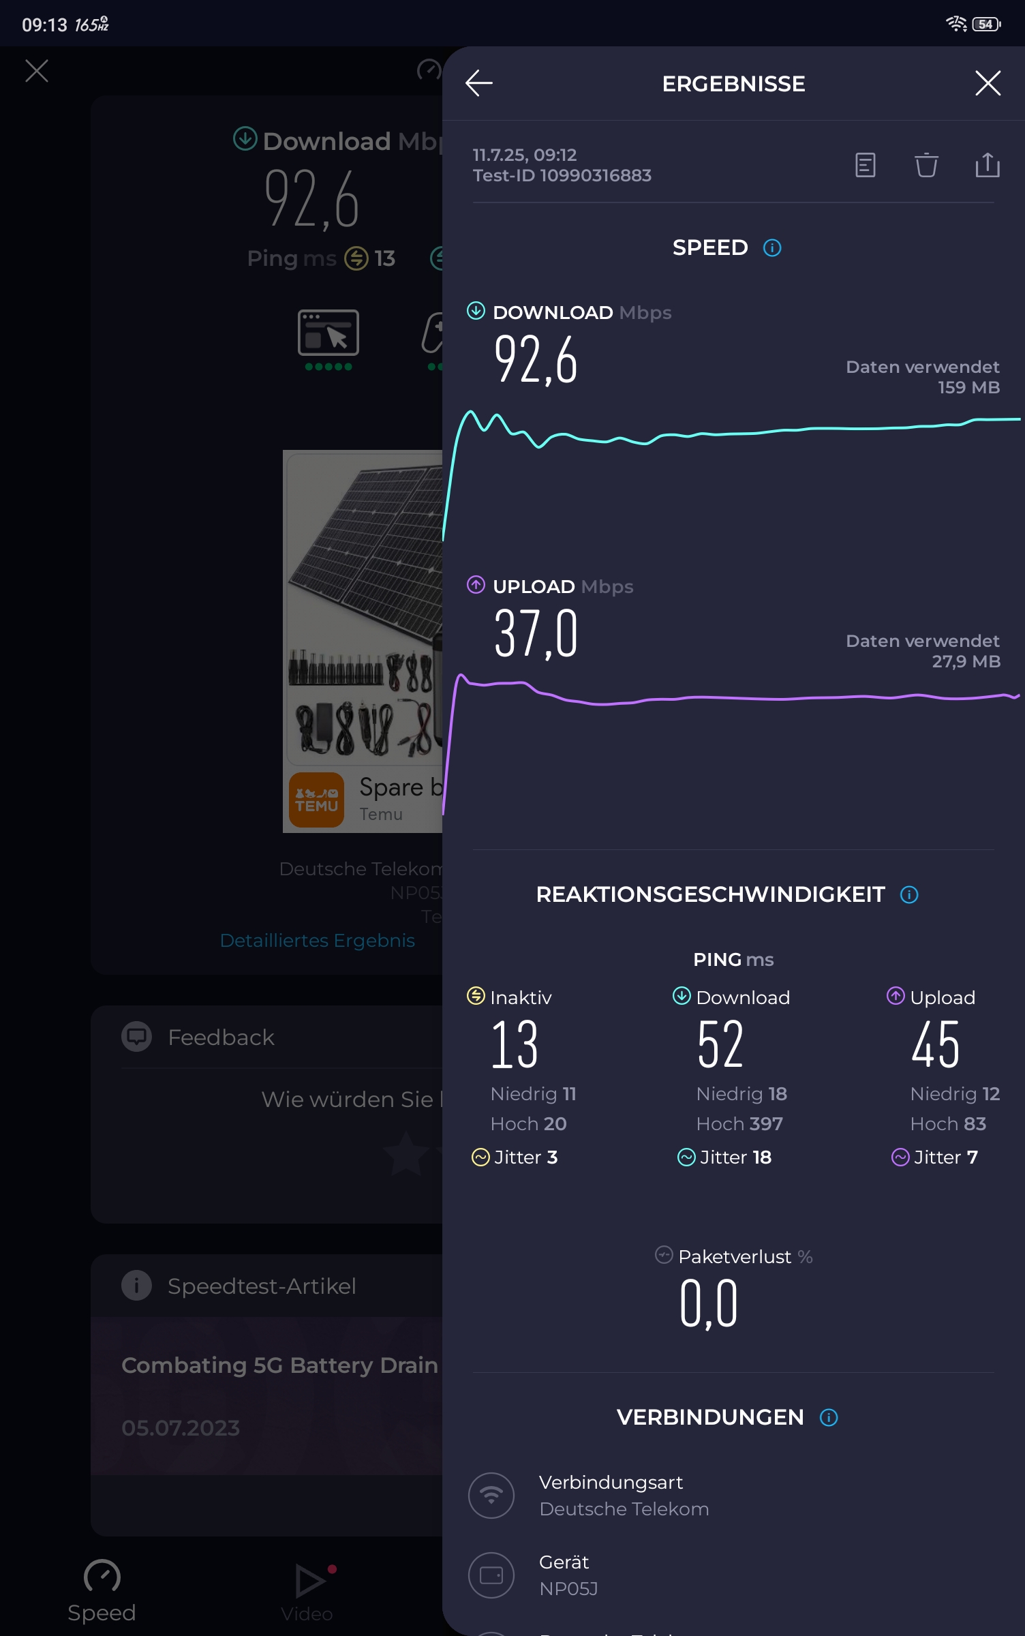Viewport: 1025px width, 1636px height.
Task: Switch to the Speed tab
Action: point(102,1592)
